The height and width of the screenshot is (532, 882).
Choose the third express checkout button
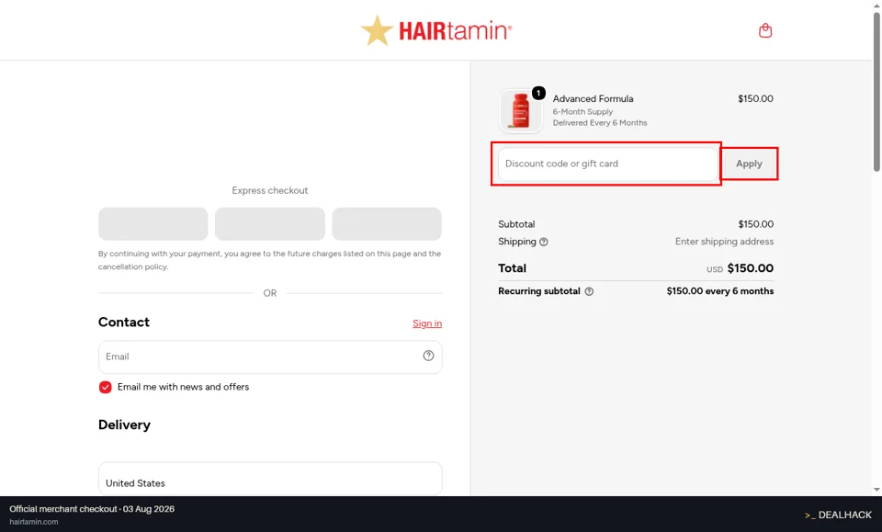(x=387, y=224)
